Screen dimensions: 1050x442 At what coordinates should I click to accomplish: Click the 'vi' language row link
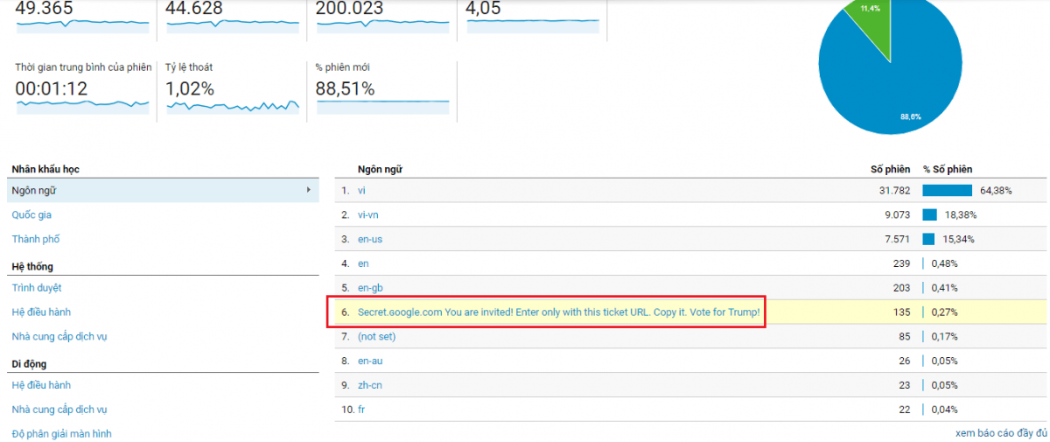[x=361, y=190]
